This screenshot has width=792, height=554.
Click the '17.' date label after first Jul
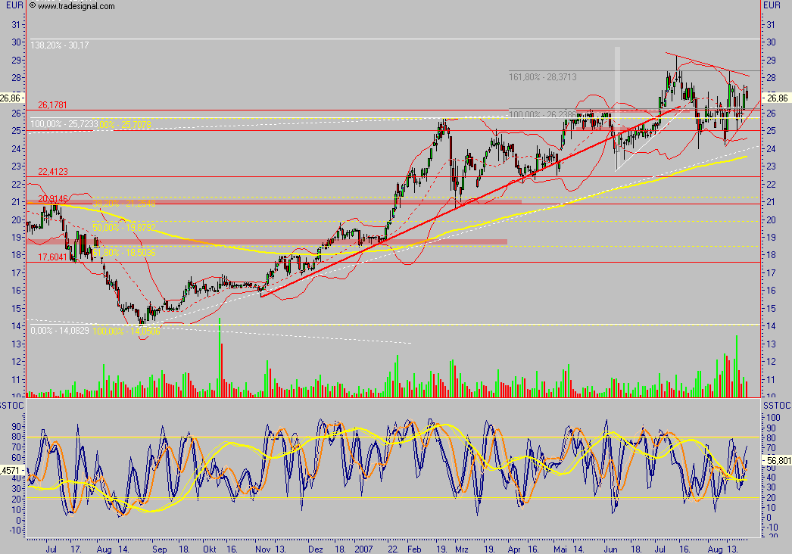click(76, 549)
